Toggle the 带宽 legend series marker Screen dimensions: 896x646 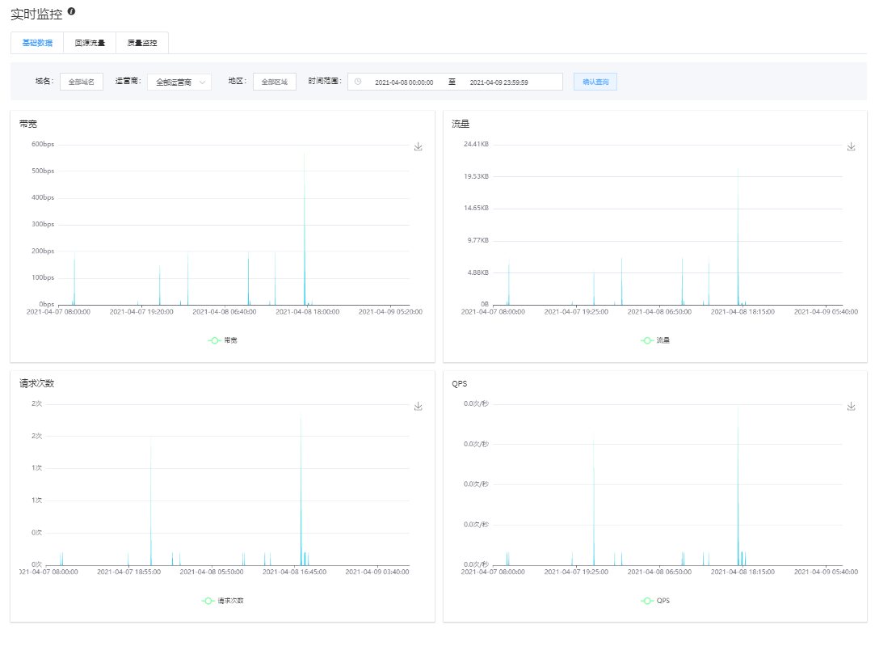[215, 340]
